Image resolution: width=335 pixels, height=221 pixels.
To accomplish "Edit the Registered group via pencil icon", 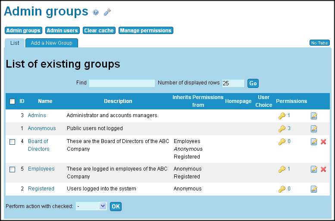I will coord(314,189).
